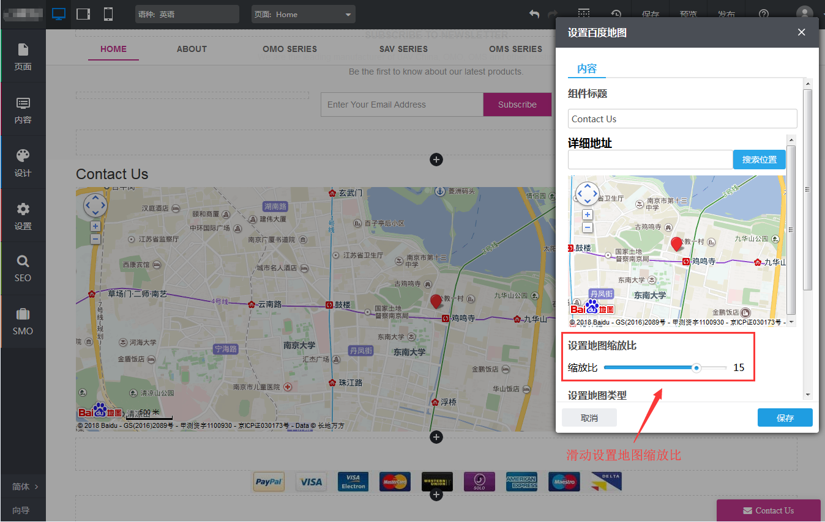
Task: Open the 设置 settings panel in sidebar
Action: (x=23, y=216)
